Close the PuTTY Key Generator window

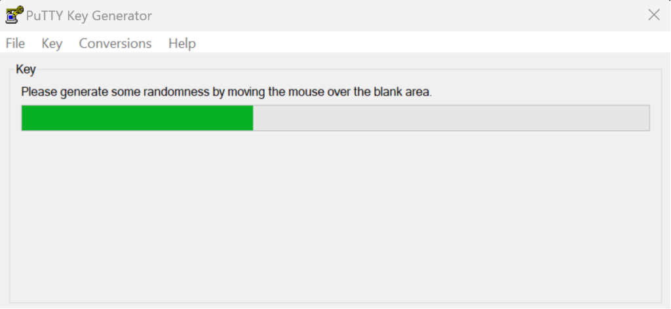654,15
